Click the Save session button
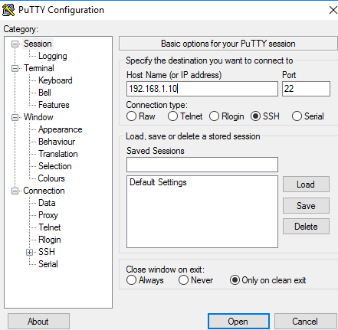338x330 pixels. pos(306,206)
